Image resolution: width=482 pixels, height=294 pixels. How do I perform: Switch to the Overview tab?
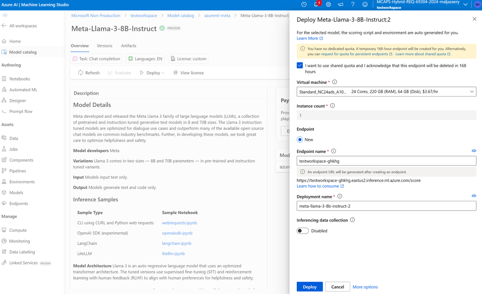[80, 46]
